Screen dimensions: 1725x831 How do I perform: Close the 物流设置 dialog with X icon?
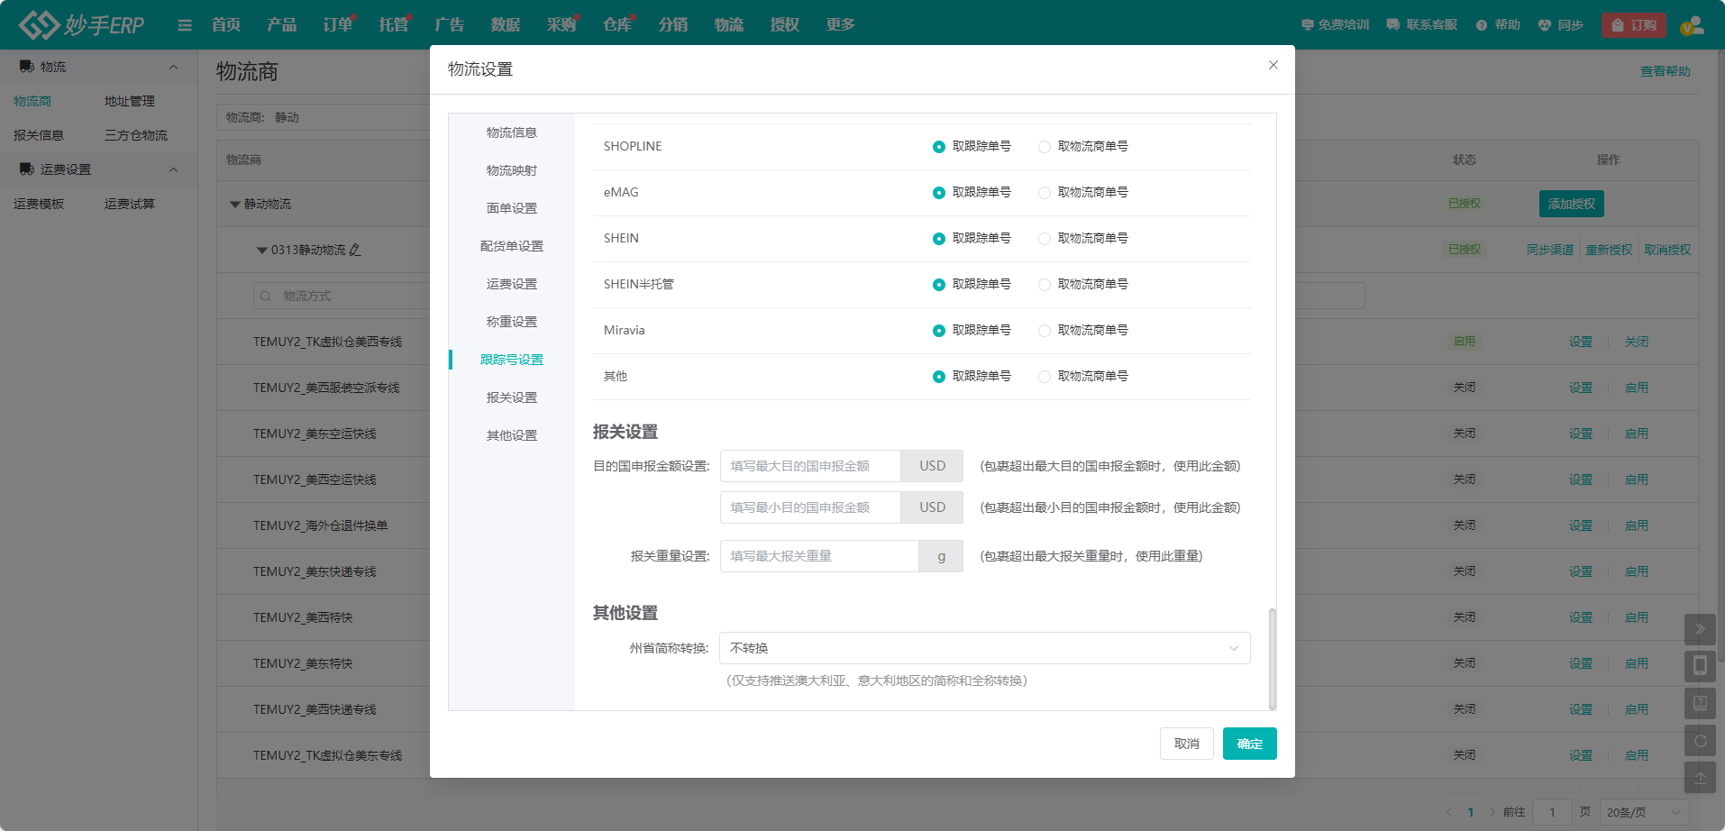(x=1273, y=65)
